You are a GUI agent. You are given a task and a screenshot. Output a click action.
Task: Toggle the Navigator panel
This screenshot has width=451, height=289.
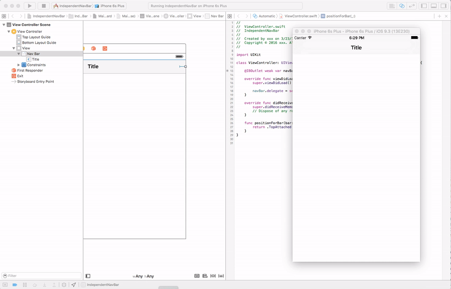[x=424, y=6]
